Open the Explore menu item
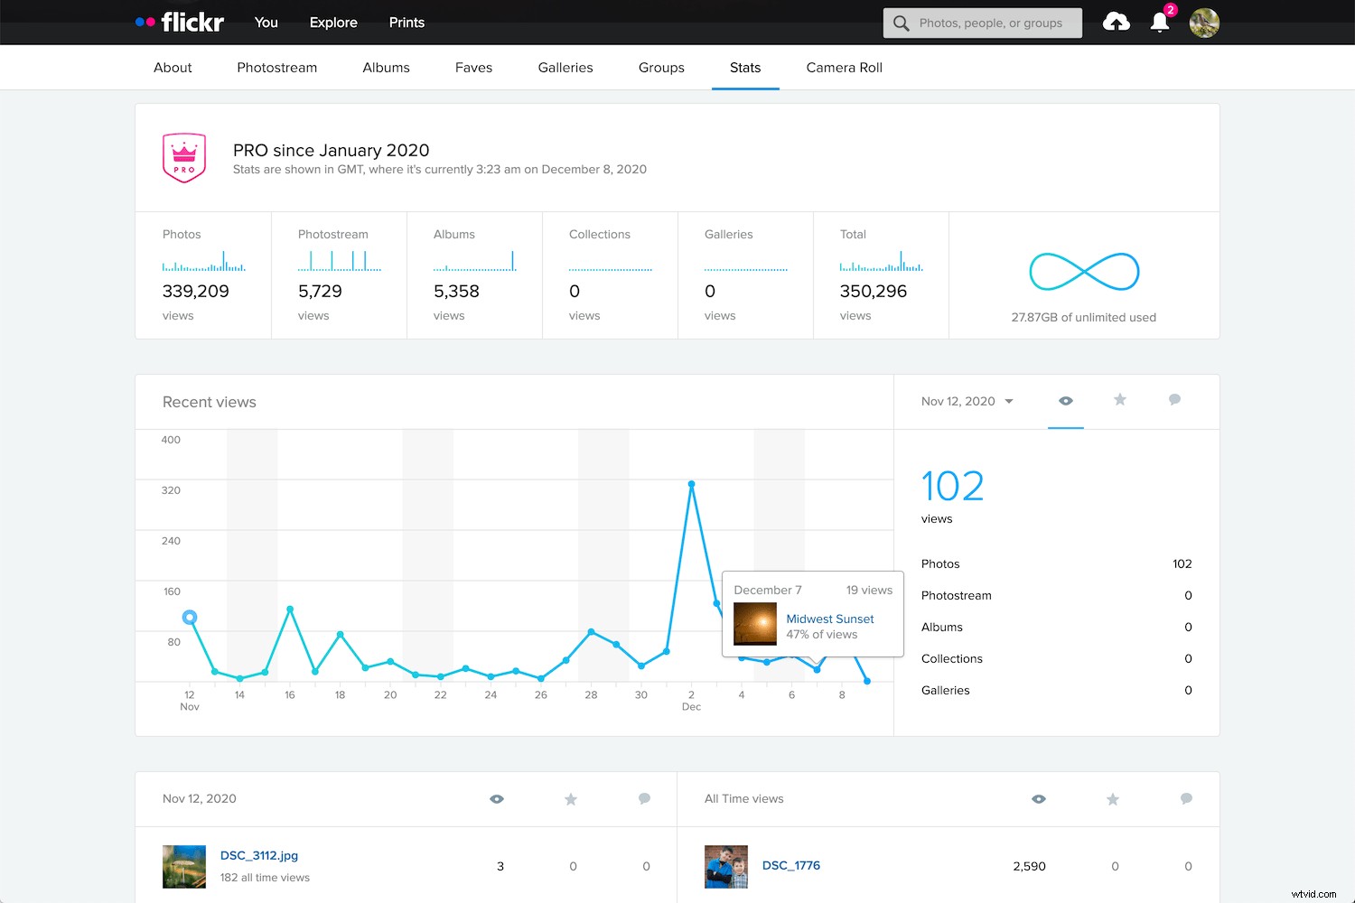This screenshot has width=1355, height=903. coord(332,22)
